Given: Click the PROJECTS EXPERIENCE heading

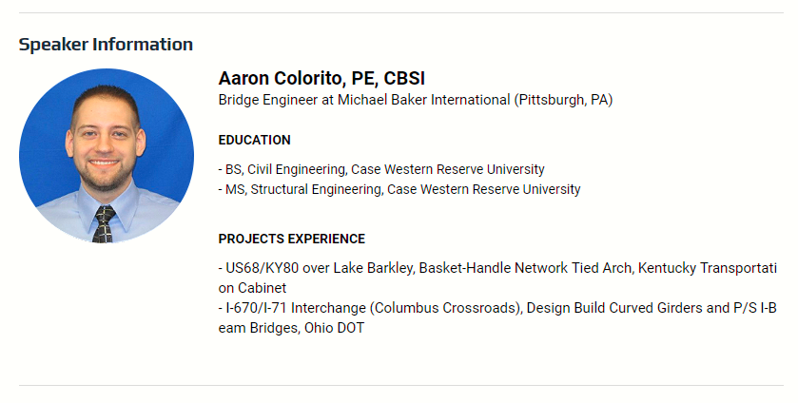Looking at the screenshot, I should point(292,239).
